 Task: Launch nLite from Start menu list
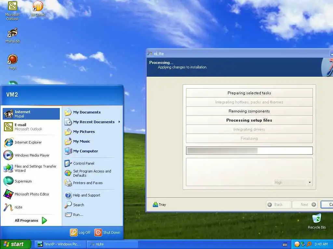[31, 207]
